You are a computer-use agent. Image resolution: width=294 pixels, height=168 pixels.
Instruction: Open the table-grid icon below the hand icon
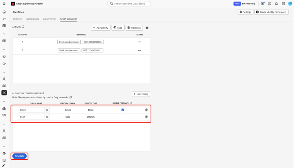pos(4,160)
